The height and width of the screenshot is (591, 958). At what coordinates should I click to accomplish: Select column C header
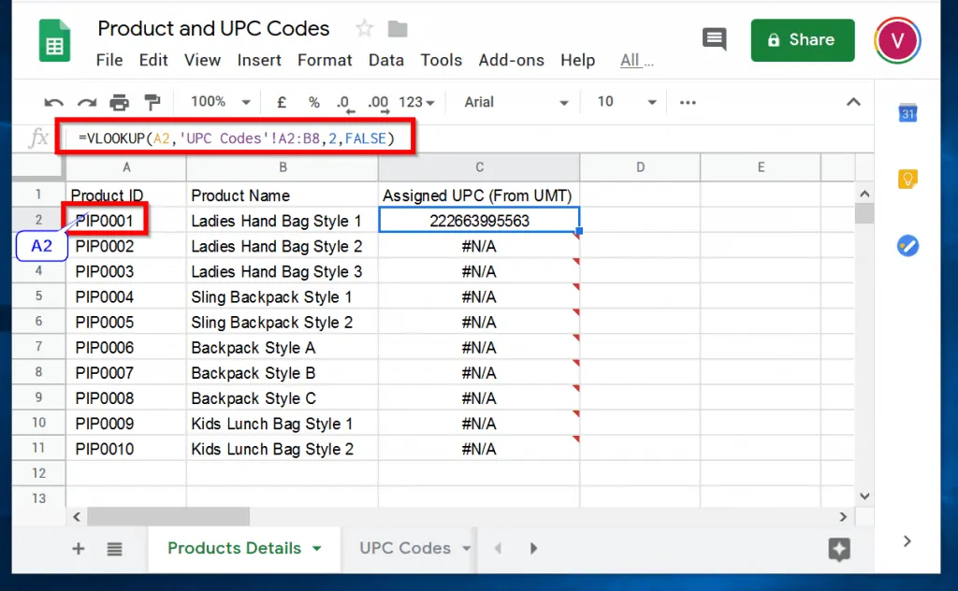tap(480, 167)
